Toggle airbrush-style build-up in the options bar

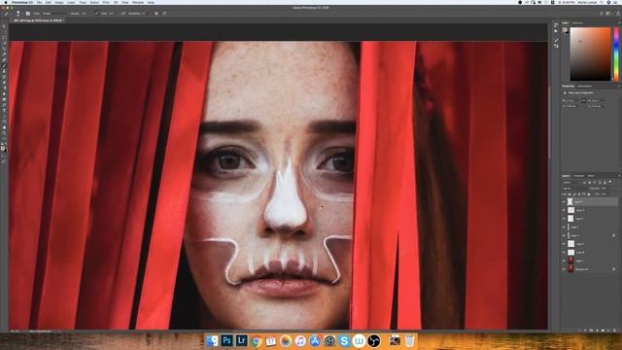[x=122, y=14]
